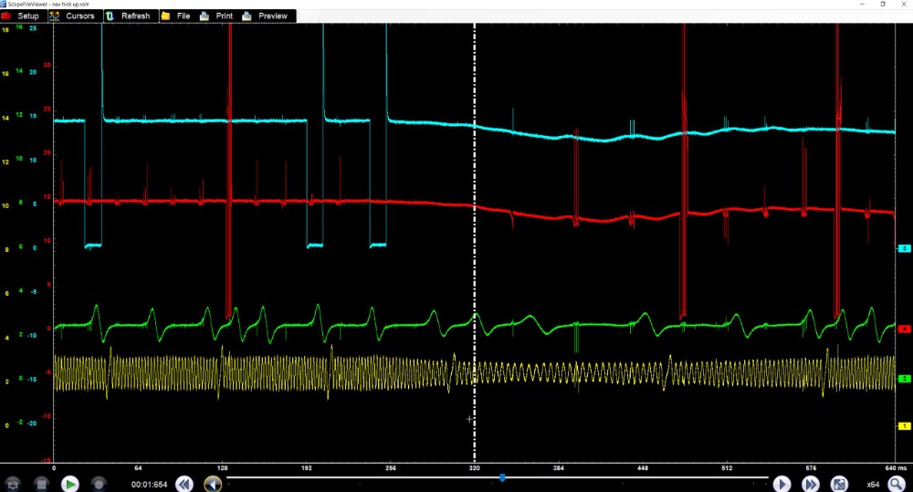Open Print Preview
The image size is (913, 492).
[266, 16]
